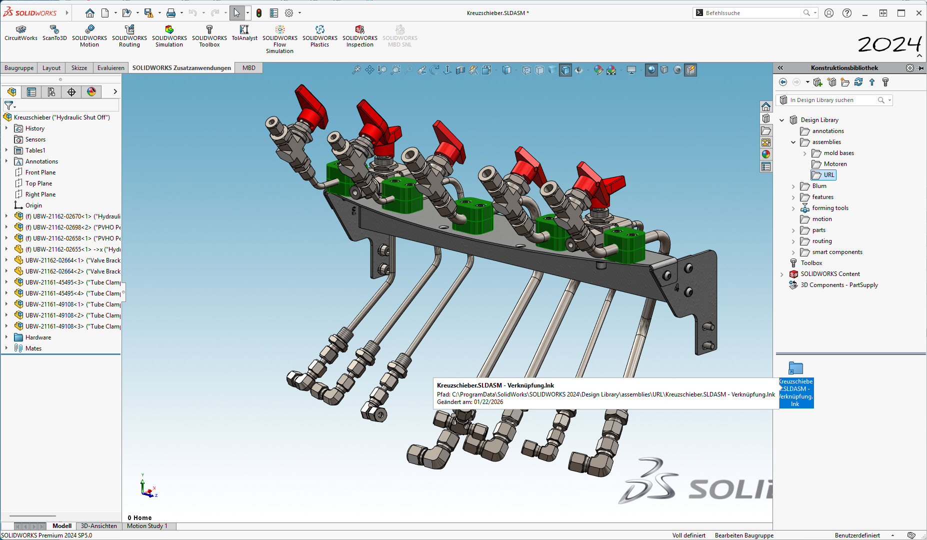The height and width of the screenshot is (540, 927).
Task: Open the DisplayManager appearance sphere tab
Action: pyautogui.click(x=91, y=91)
